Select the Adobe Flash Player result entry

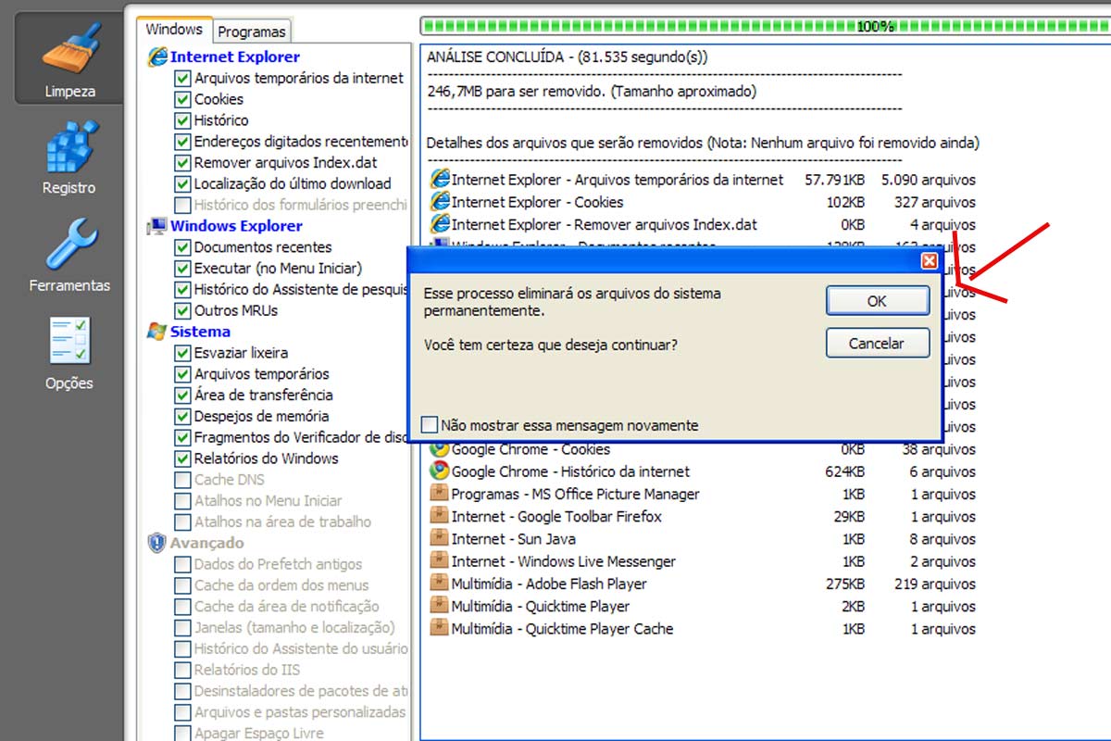(555, 584)
